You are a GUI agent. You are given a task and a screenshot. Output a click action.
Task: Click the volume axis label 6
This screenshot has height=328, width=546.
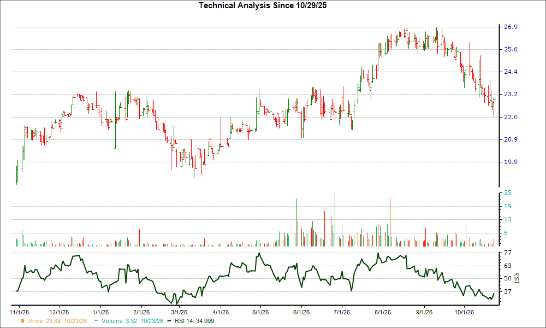(506, 233)
